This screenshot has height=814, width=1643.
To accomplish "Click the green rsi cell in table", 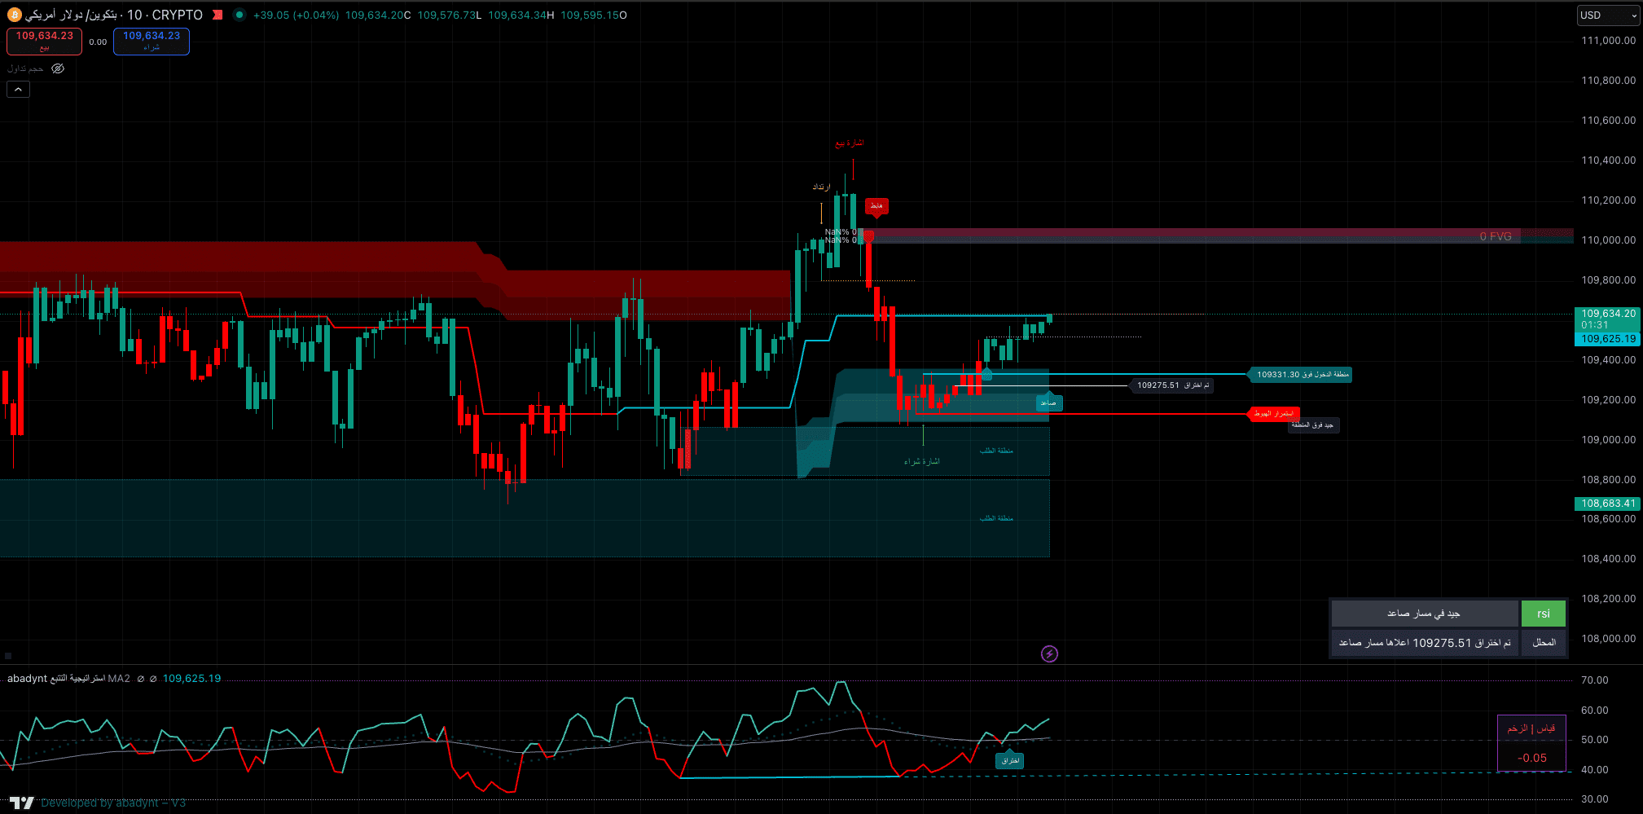I will pyautogui.click(x=1543, y=614).
